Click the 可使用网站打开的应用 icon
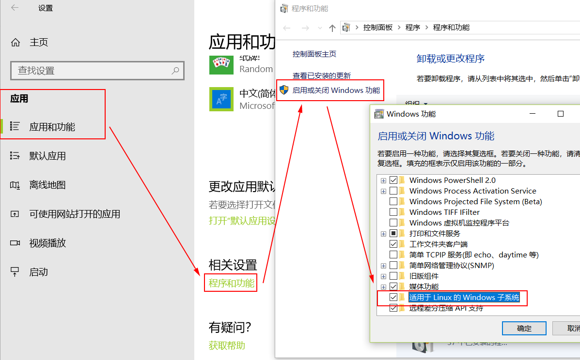Screen dimensions: 580x360 (15, 214)
